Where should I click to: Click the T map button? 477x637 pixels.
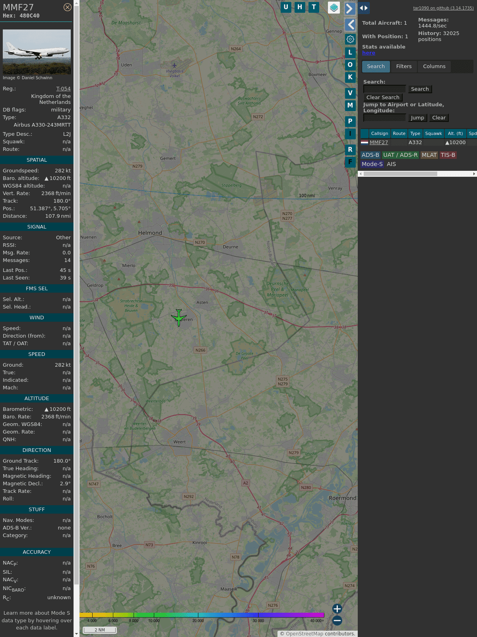[x=314, y=7]
